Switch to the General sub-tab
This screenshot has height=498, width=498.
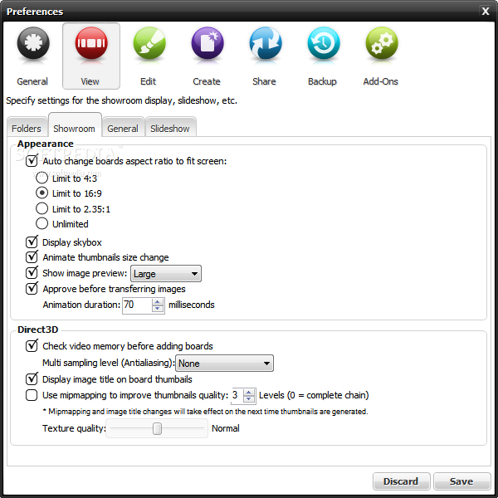[x=123, y=129]
